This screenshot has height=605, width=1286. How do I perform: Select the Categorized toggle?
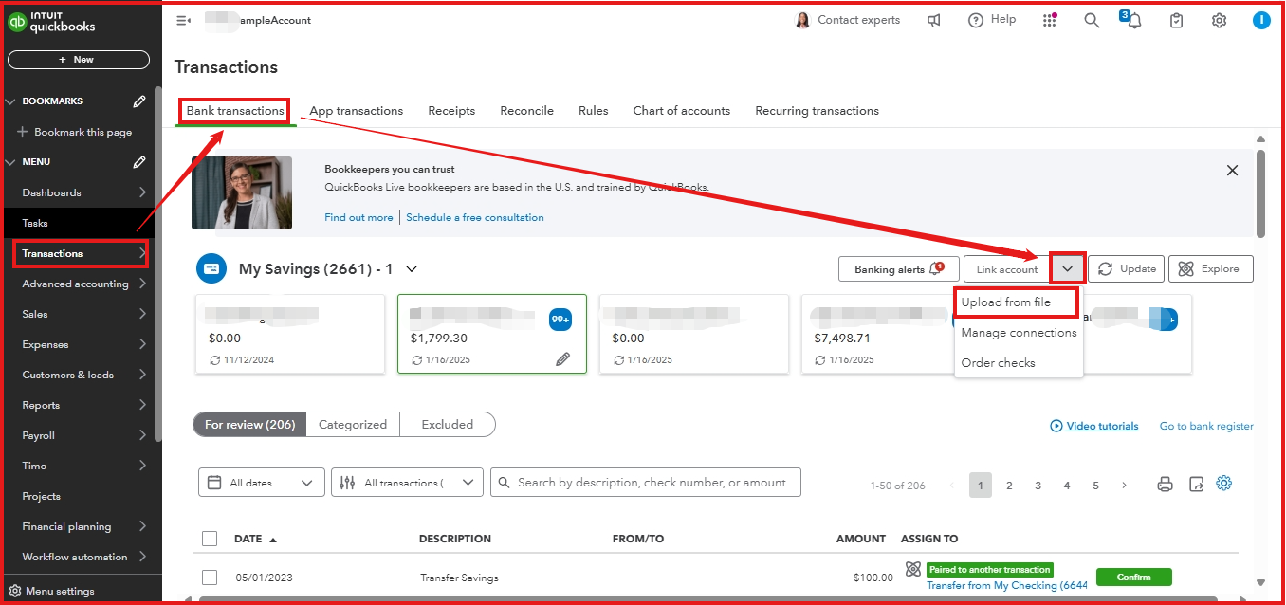[353, 425]
